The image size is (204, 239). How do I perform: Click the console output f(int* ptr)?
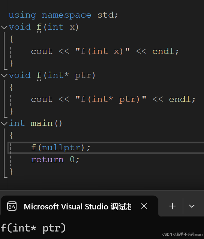(33, 228)
